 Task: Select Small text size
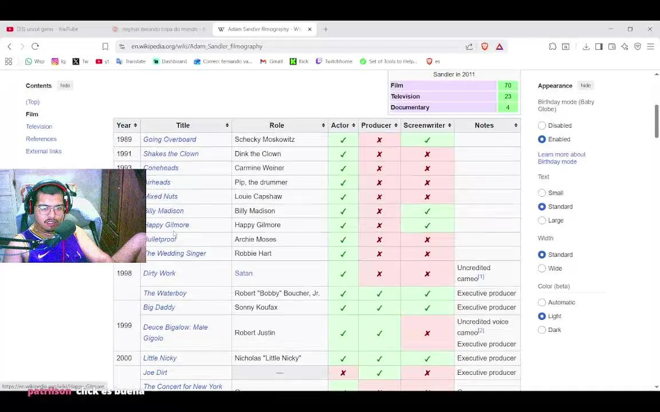click(542, 193)
